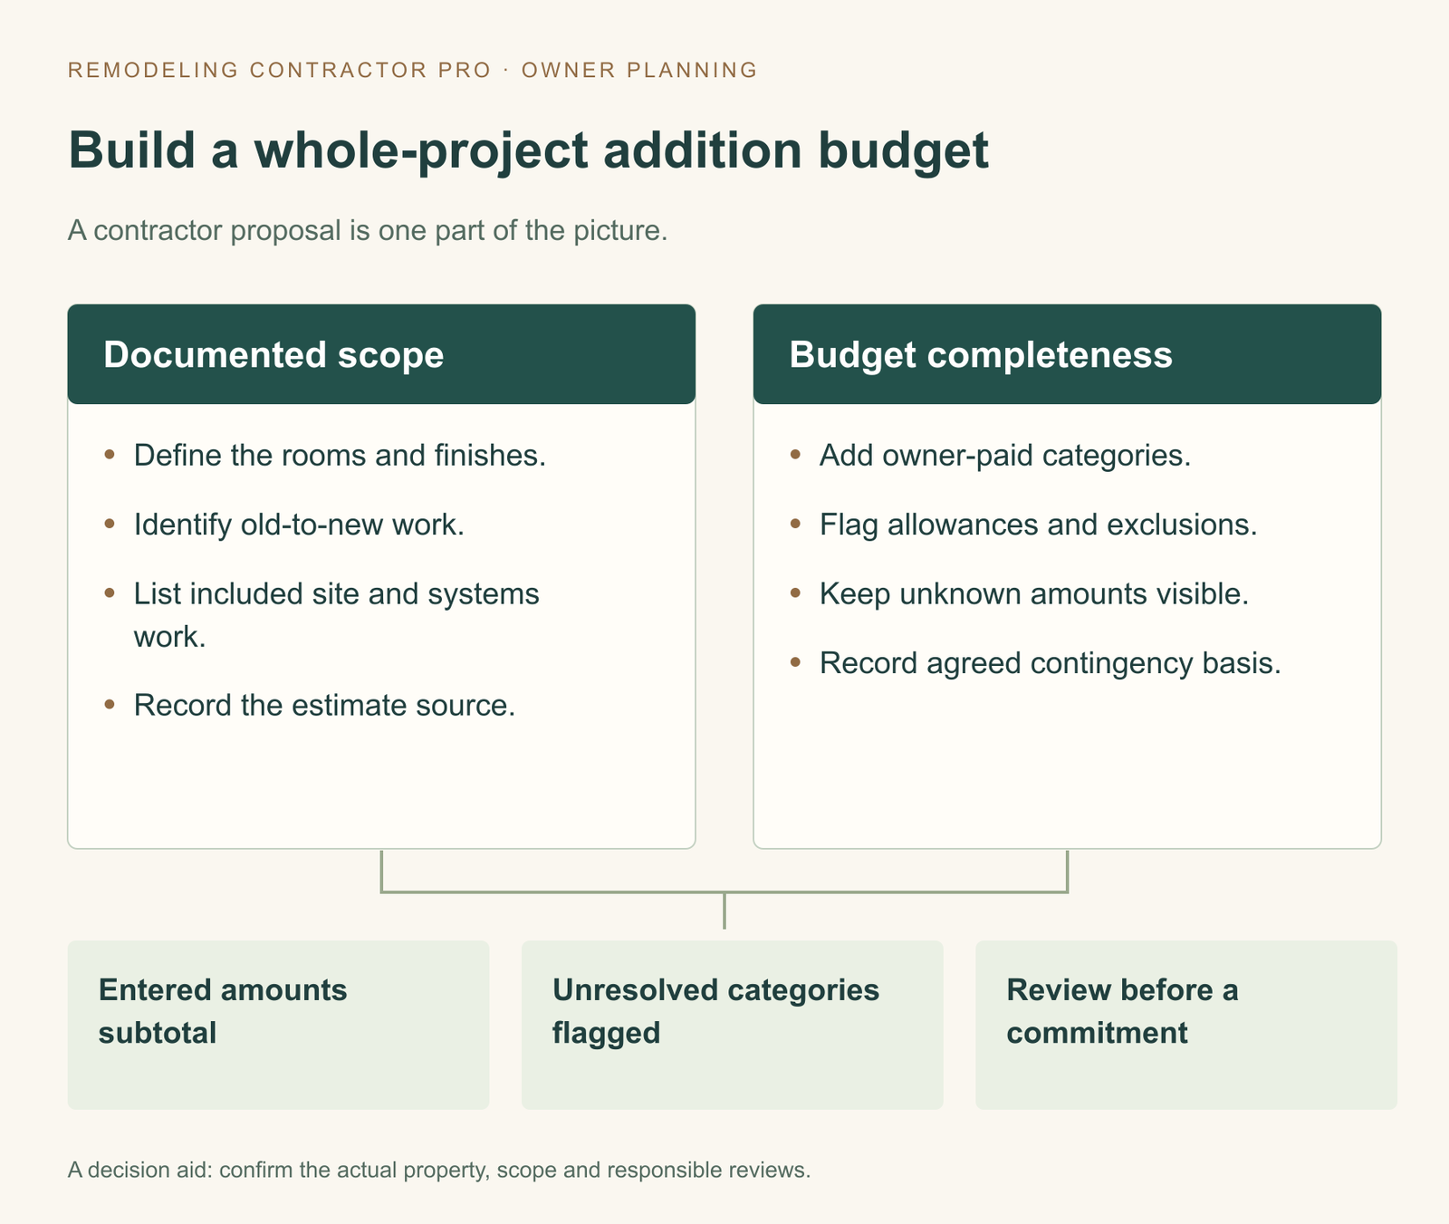Open the 'Entered amounts subtotal' box
Screen dimensions: 1449x1224
278,1025
